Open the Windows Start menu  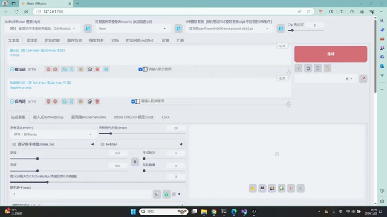(x=133, y=212)
